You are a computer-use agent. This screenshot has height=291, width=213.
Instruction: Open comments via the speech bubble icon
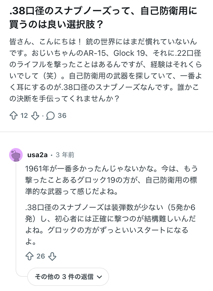[x=50, y=116]
